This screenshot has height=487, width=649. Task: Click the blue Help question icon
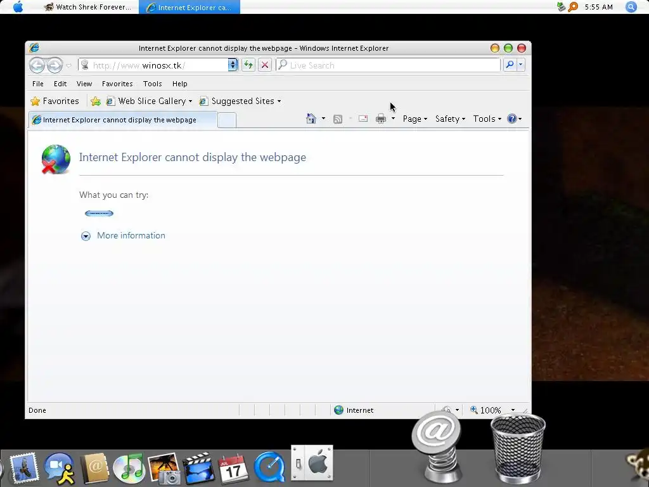coord(512,119)
